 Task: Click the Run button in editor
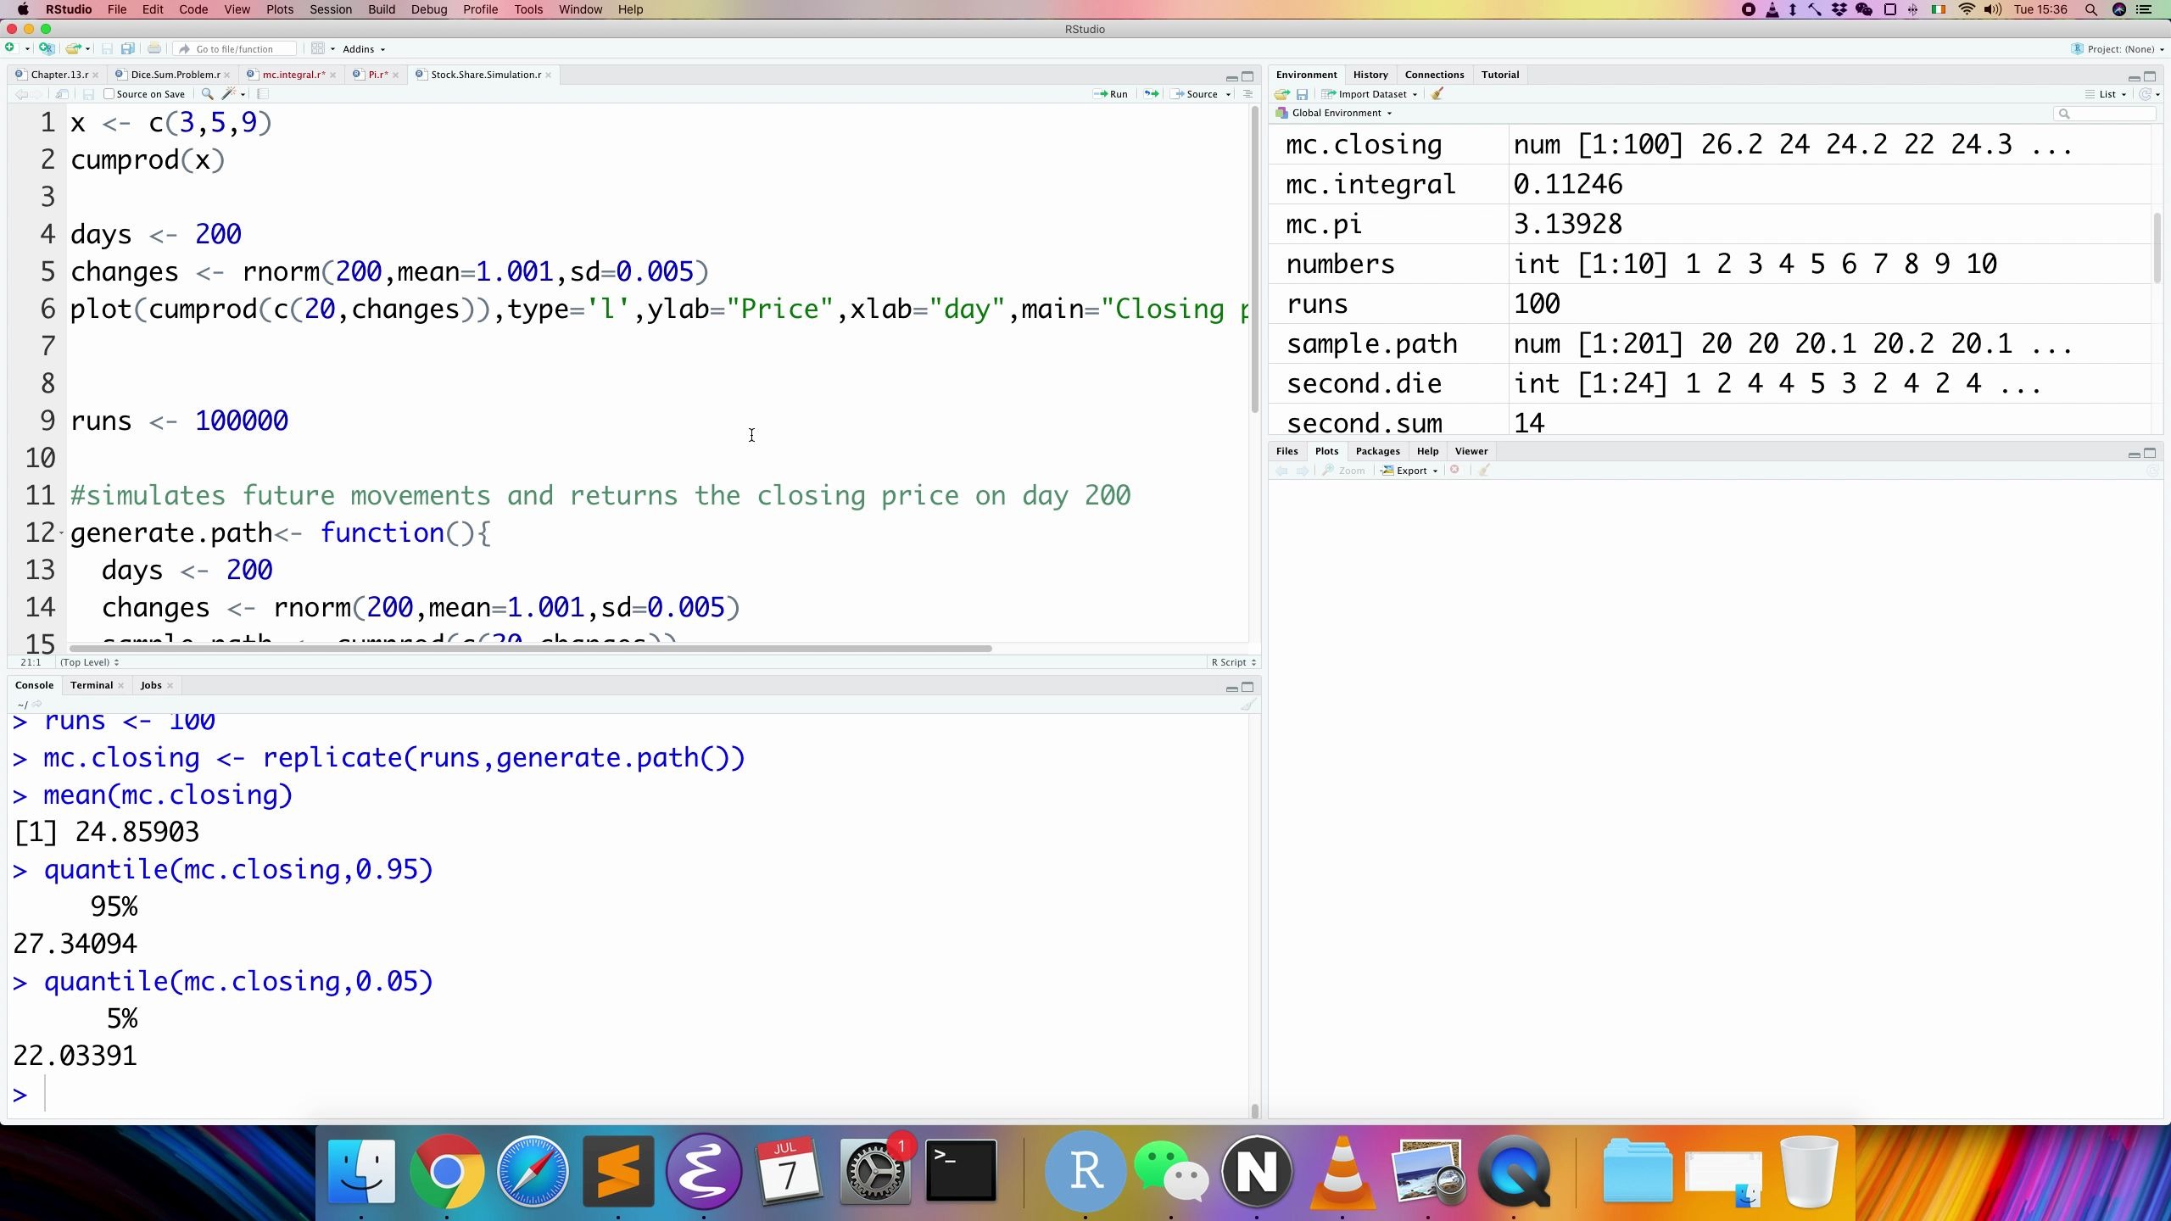1111,94
